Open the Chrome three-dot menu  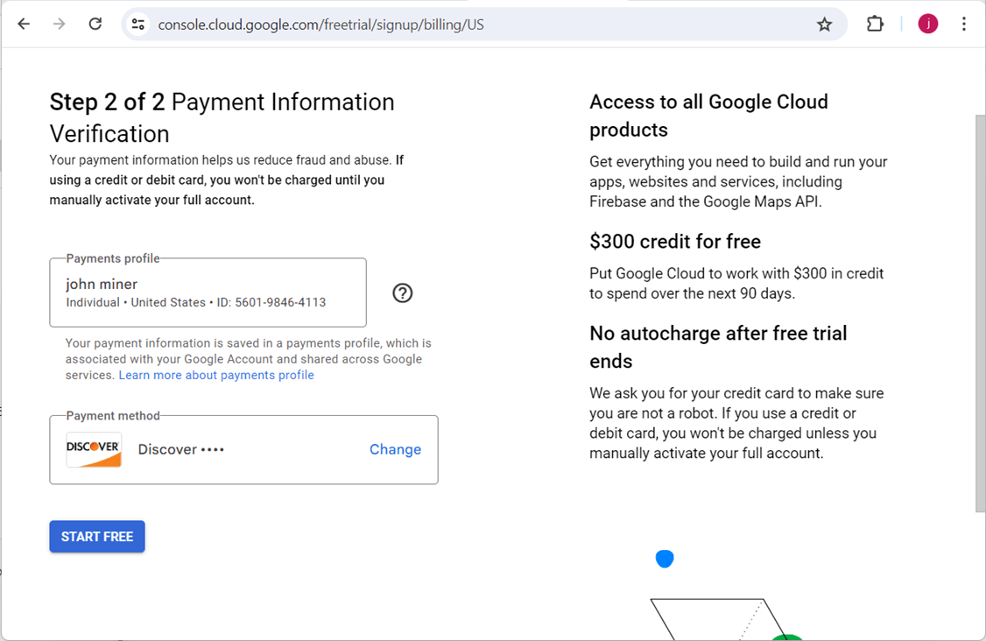(x=963, y=25)
